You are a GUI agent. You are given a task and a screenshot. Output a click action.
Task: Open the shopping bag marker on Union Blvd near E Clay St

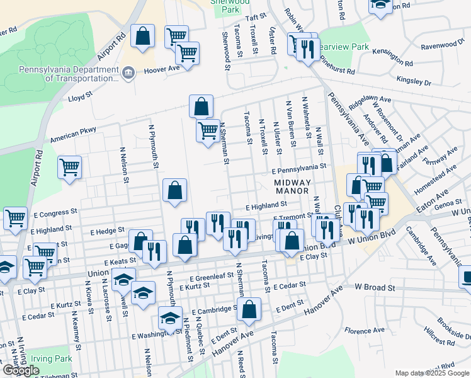coord(292,242)
